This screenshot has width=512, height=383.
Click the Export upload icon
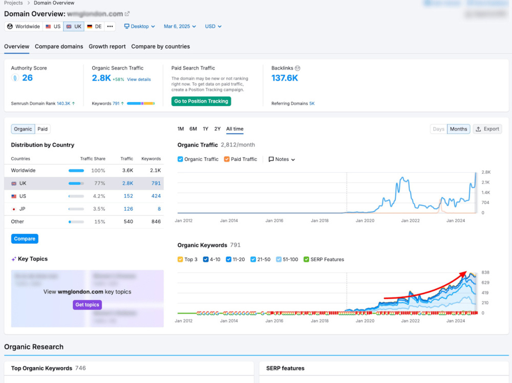coord(478,129)
